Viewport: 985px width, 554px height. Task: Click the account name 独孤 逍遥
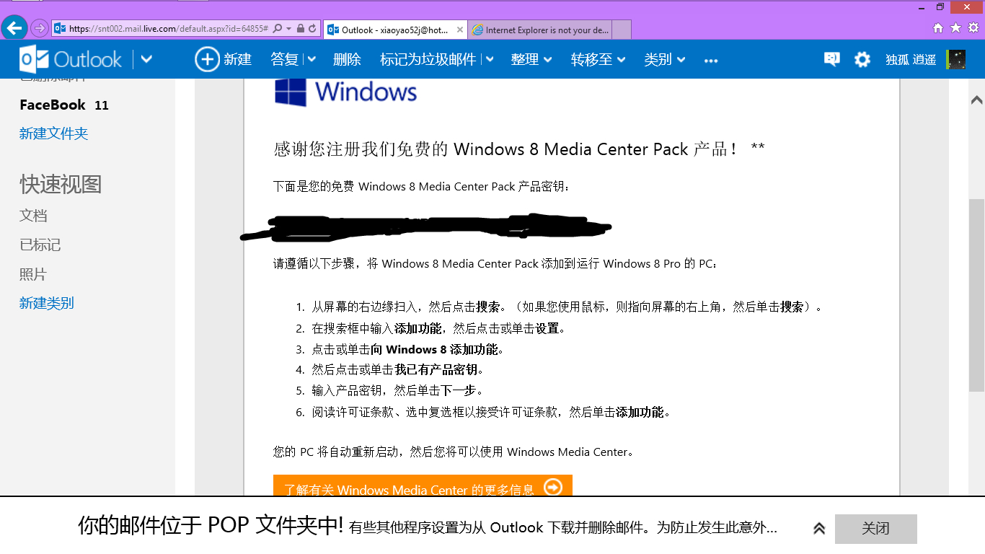point(911,59)
